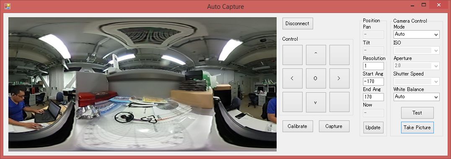Center position with the O button
This screenshot has height=159, width=451.
316,78
